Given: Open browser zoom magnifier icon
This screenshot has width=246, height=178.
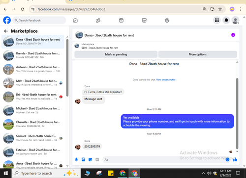Looking at the screenshot, I should click(204, 9).
